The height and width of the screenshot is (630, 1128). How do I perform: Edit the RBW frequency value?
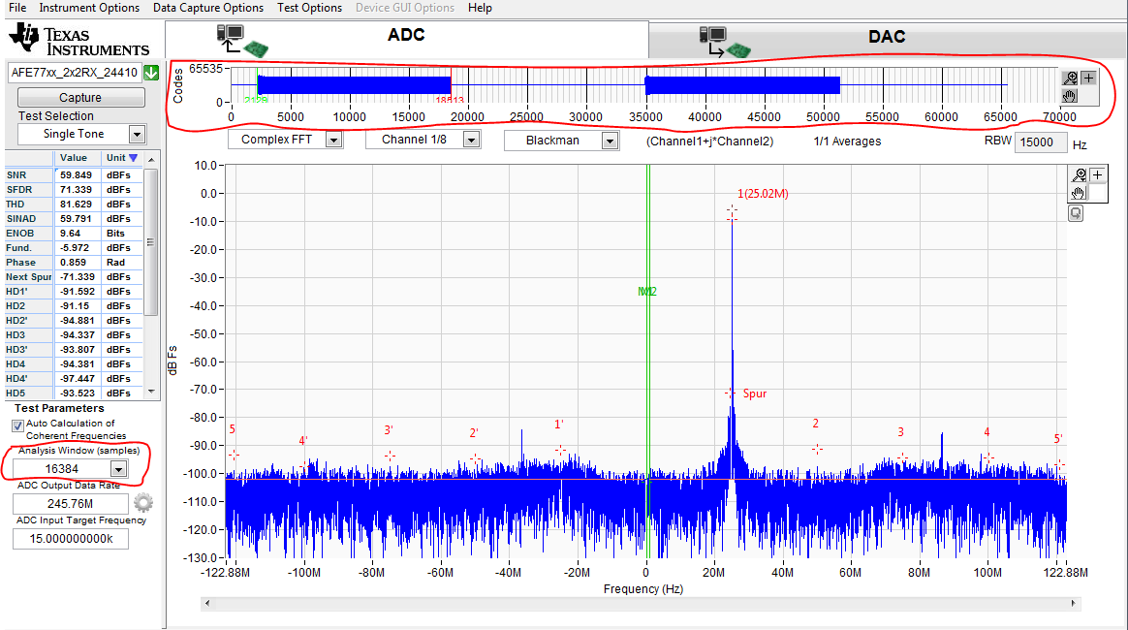click(x=1041, y=142)
